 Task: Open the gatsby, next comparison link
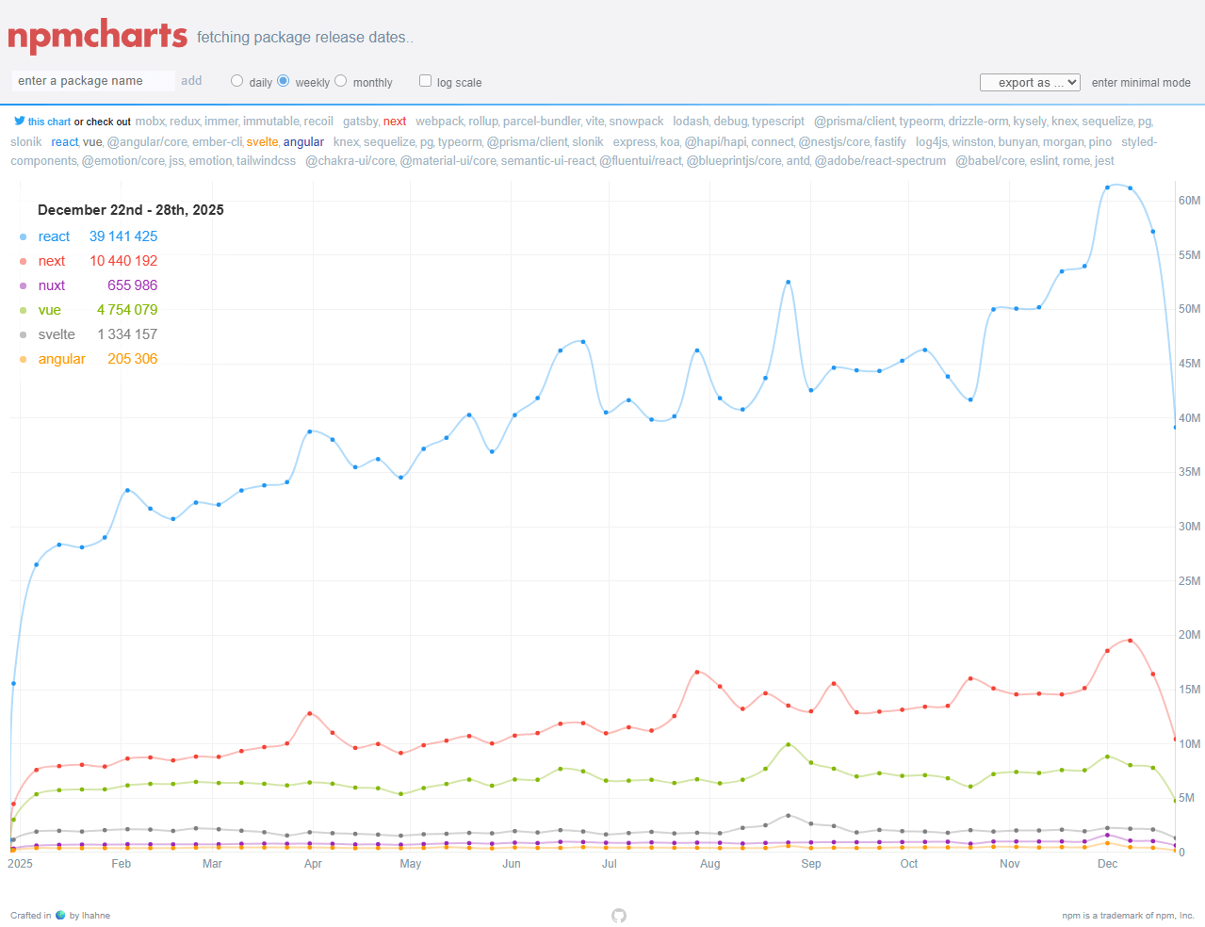click(374, 122)
